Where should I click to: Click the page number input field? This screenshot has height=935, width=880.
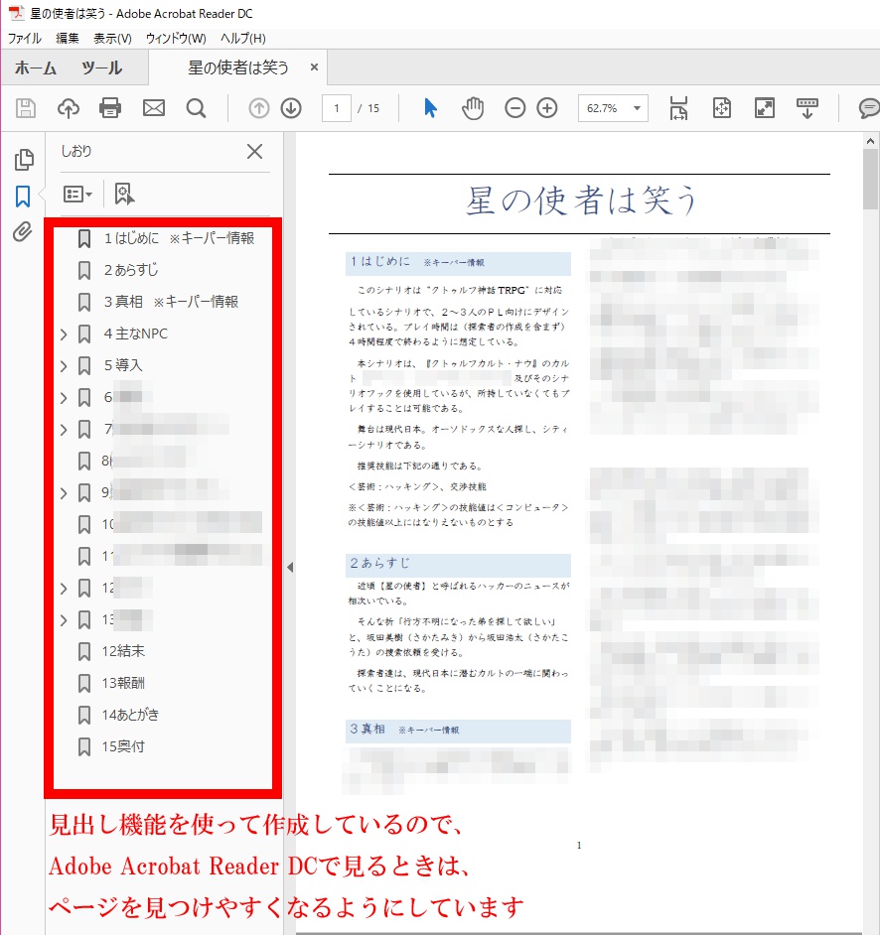(x=336, y=108)
